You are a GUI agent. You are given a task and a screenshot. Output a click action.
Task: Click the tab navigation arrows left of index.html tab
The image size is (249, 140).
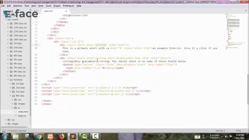coord(36,11)
